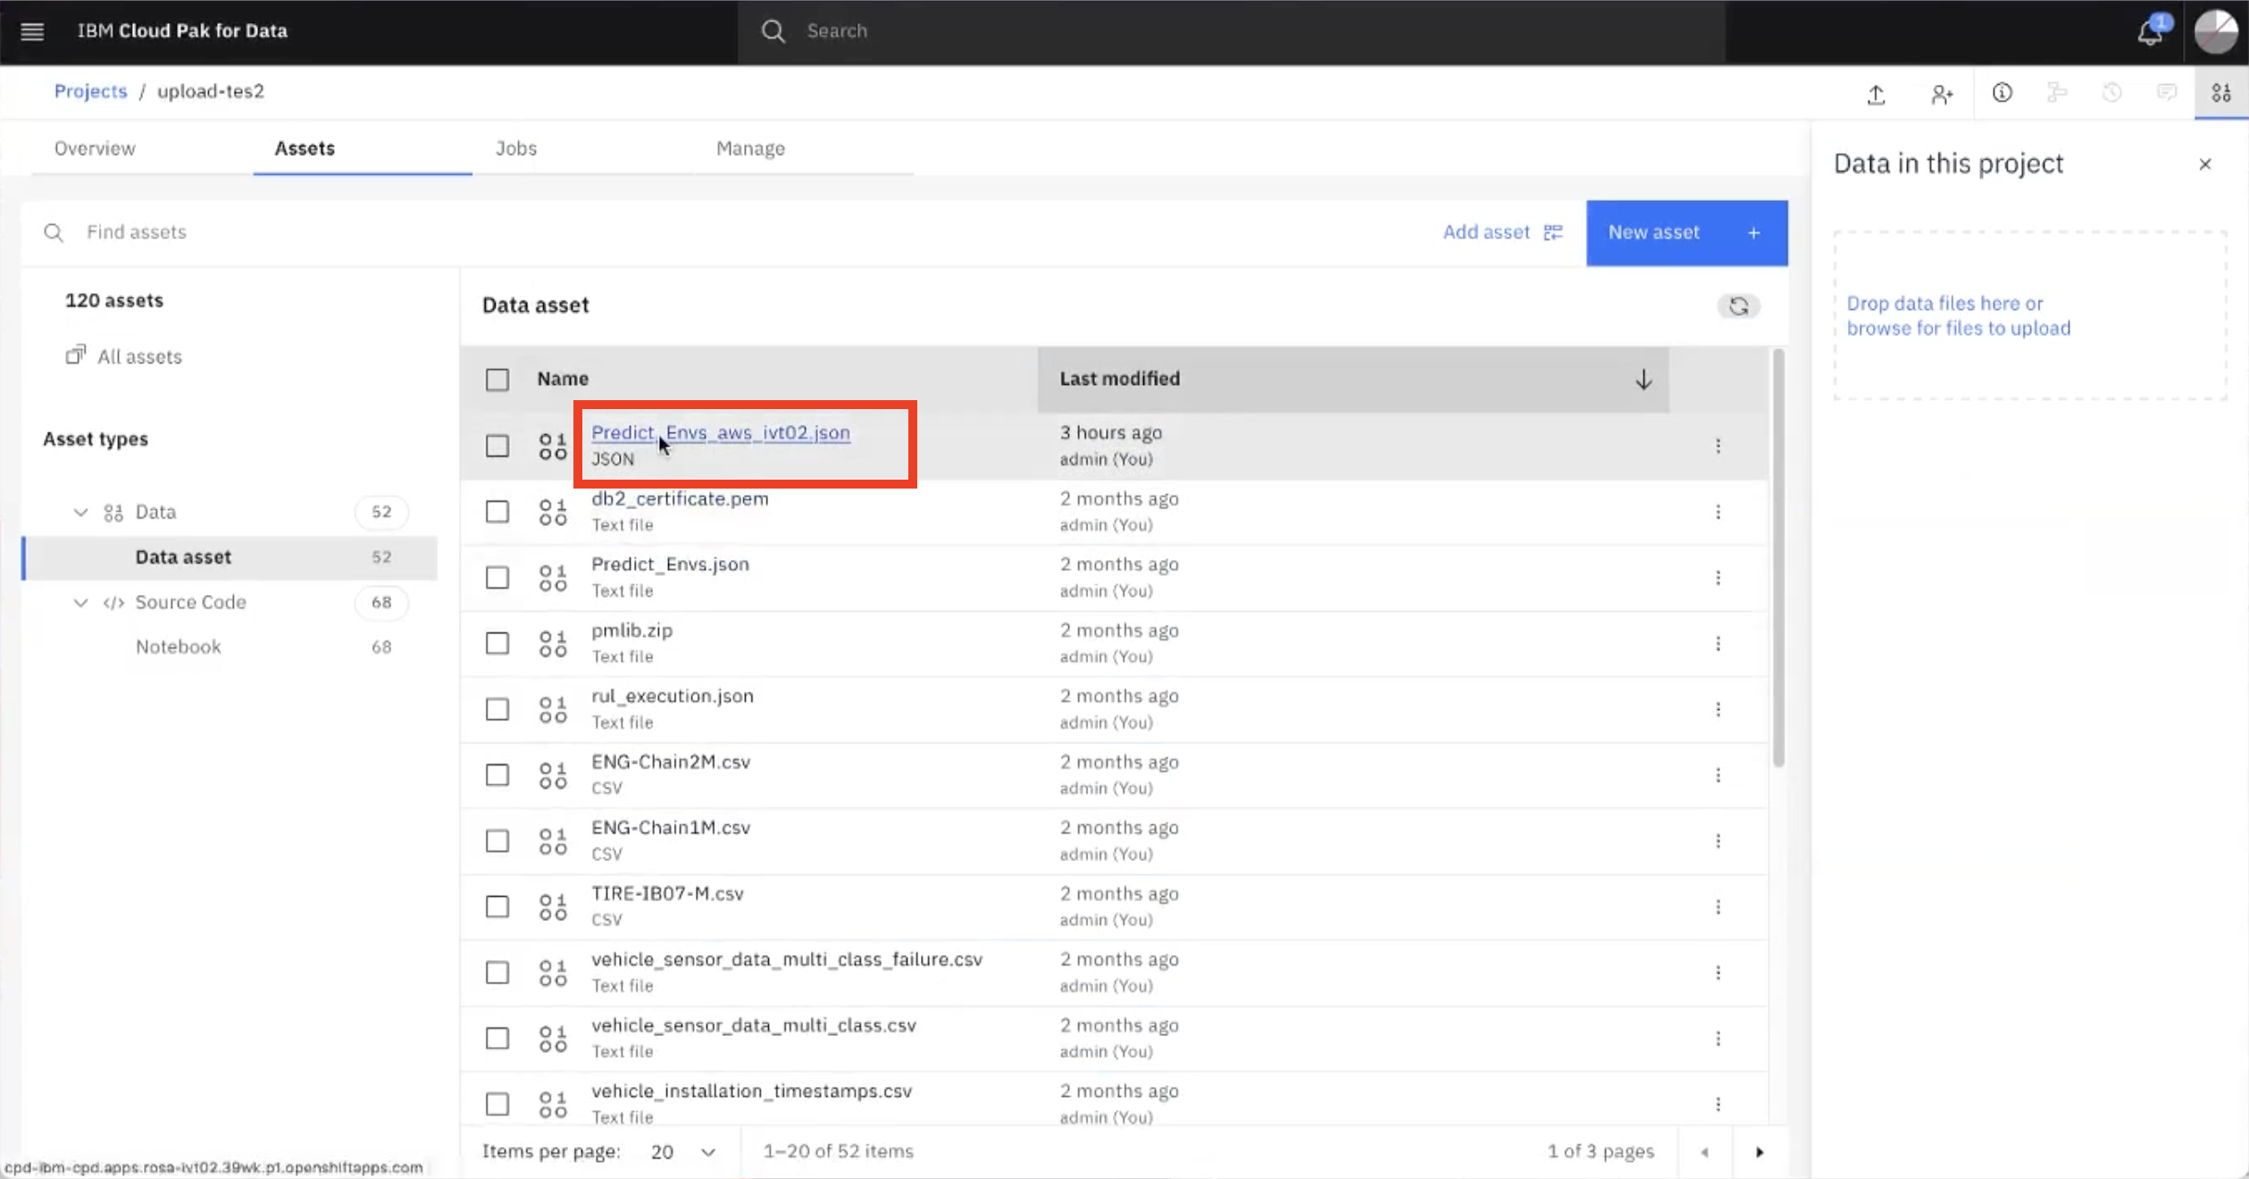Click data asset icon beside pmlib.zip
2249x1179 pixels.
553,643
